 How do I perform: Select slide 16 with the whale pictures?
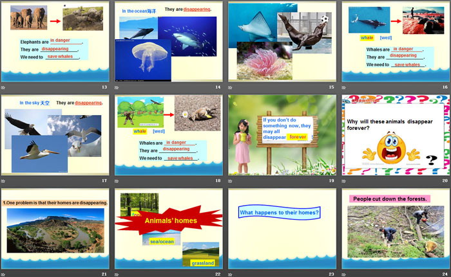[396, 42]
